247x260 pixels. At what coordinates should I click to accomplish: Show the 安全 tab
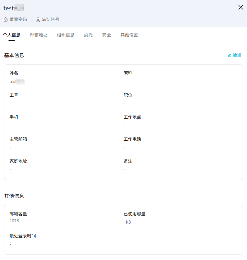tap(107, 35)
